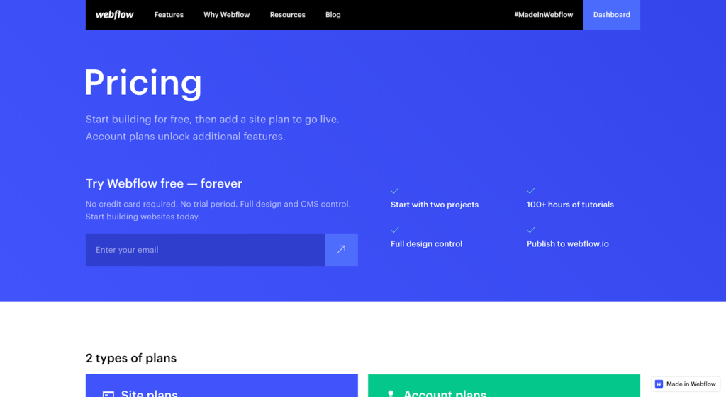Open the #MadeInWebflow link
This screenshot has height=397, width=726.
pos(543,15)
